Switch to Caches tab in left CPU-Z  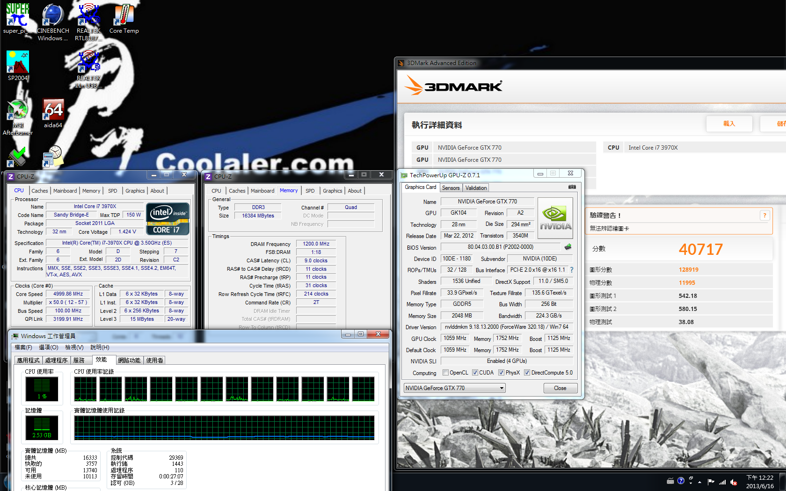click(x=40, y=191)
